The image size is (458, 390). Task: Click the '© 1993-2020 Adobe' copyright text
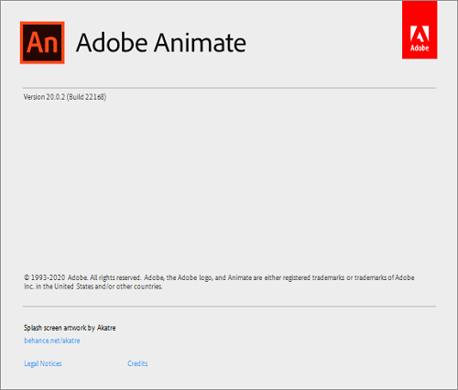coord(219,282)
